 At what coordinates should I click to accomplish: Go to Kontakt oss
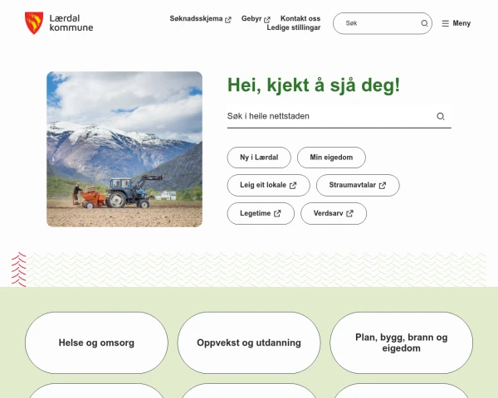point(300,18)
